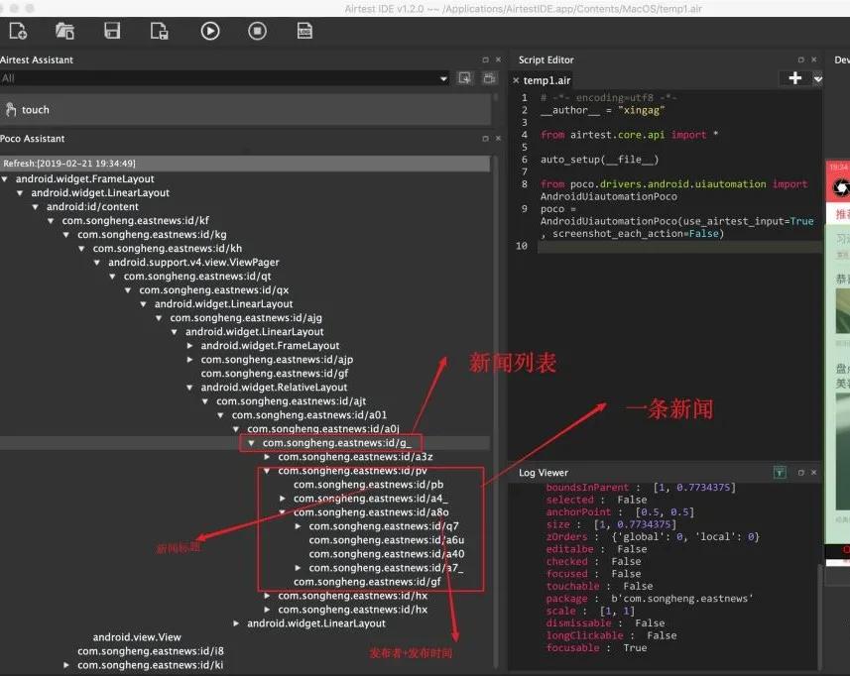Click the save-as icon in the toolbar
Viewport: 850px width, 676px height.
pos(159,31)
